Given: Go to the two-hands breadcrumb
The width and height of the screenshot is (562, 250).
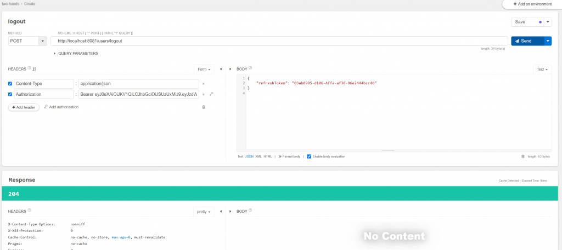Looking at the screenshot, I should [10, 4].
